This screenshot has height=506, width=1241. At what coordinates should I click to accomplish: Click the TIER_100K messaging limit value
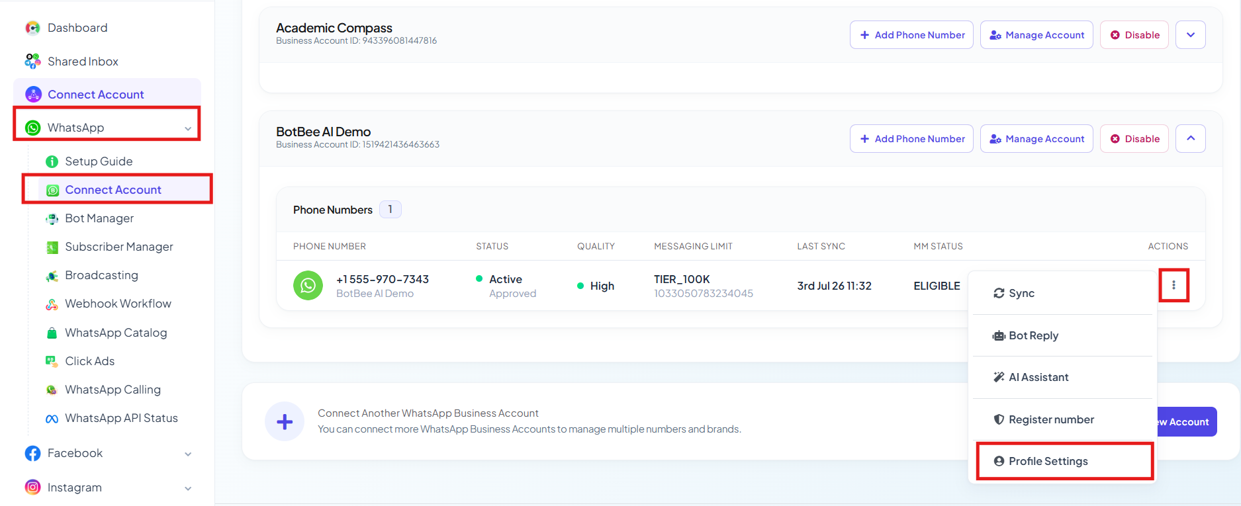point(682,279)
